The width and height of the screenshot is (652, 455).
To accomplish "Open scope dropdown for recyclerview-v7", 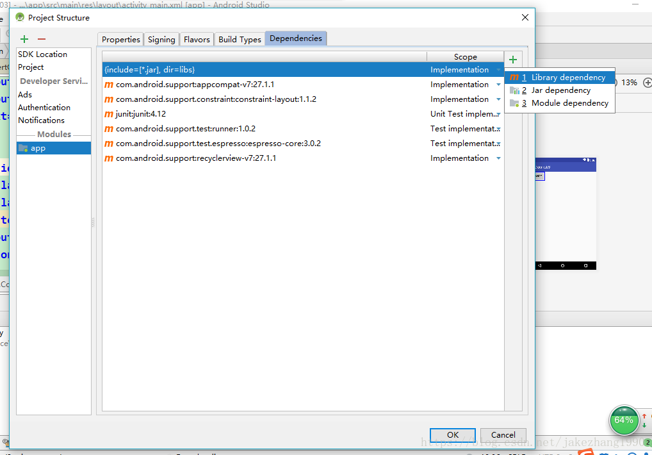I will pos(498,158).
